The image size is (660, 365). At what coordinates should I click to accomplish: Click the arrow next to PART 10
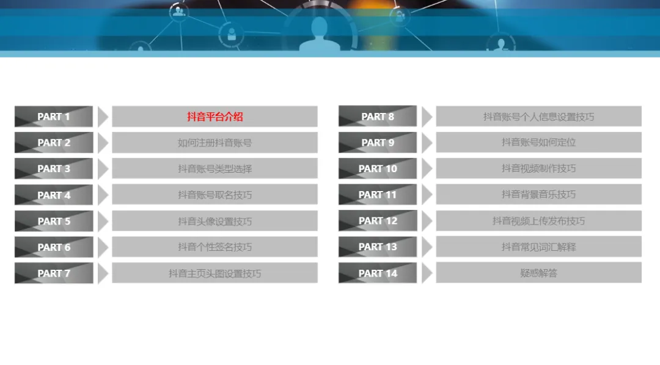click(x=427, y=168)
